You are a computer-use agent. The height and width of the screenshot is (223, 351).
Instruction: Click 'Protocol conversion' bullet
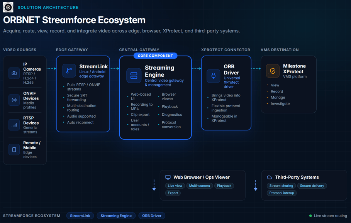171,125
